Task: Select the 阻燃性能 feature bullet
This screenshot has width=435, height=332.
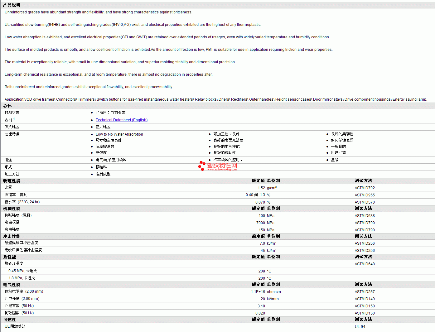Action: (x=338, y=153)
